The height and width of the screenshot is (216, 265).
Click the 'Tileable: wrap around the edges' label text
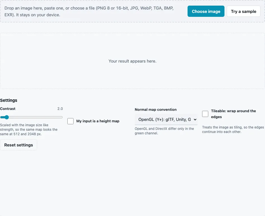[233, 114]
